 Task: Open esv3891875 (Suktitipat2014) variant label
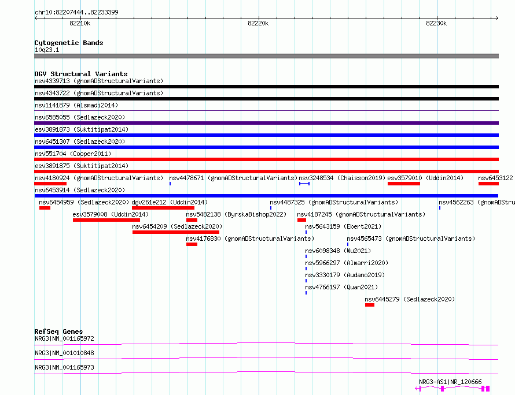[82, 166]
